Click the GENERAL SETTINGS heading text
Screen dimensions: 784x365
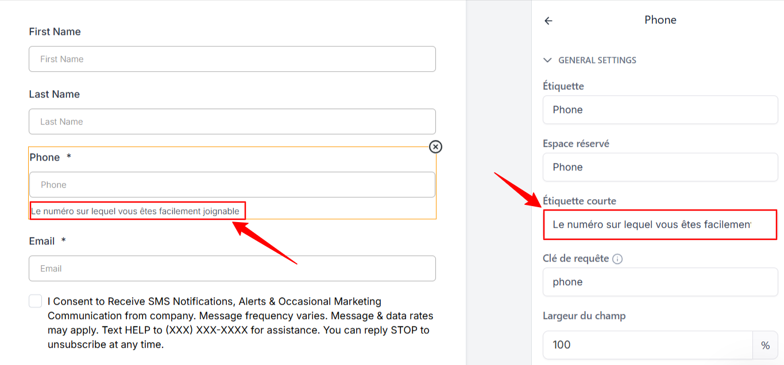pos(597,60)
